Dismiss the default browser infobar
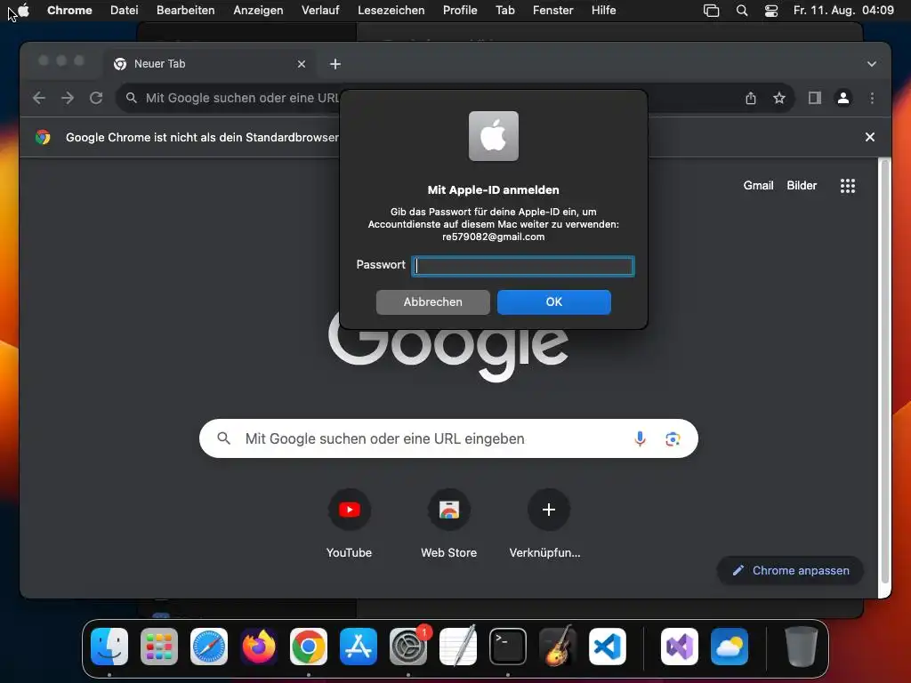Viewport: 911px width, 683px height. click(x=870, y=137)
